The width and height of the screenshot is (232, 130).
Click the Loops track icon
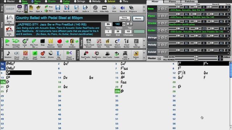[117, 55]
